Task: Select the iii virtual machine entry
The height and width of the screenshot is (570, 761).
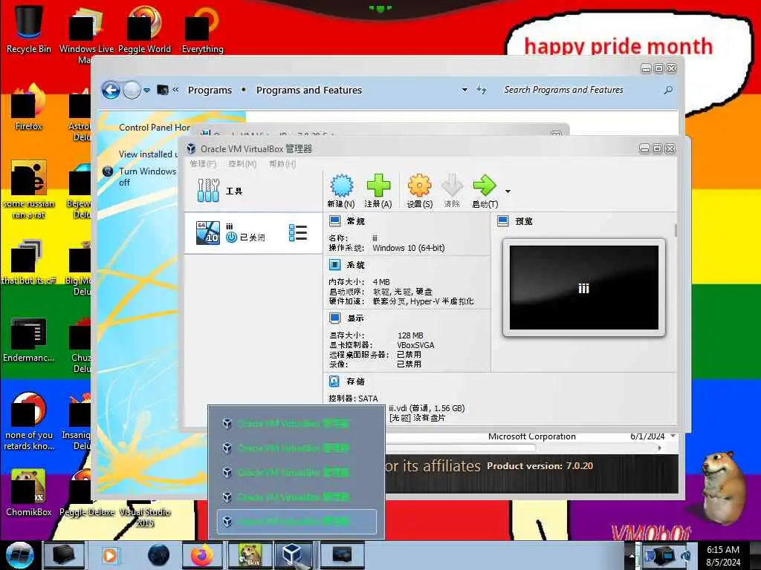Action: 253,233
